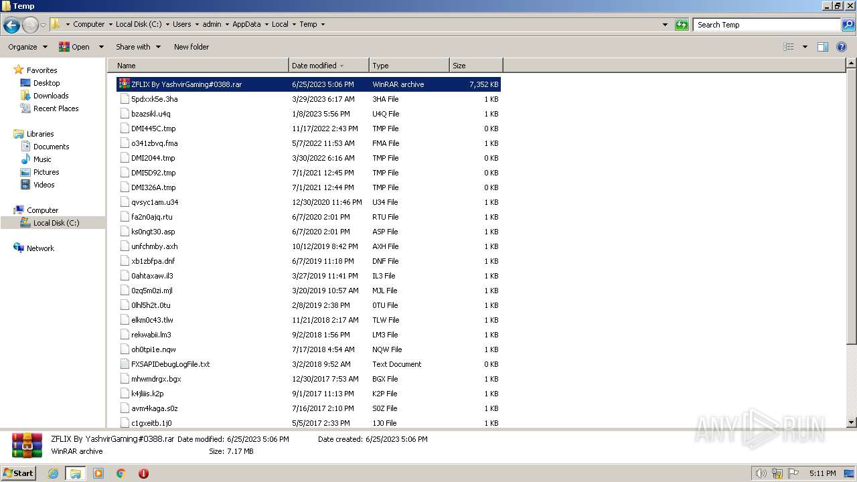
Task: Launch Windows Media Player from taskbar
Action: [98, 473]
